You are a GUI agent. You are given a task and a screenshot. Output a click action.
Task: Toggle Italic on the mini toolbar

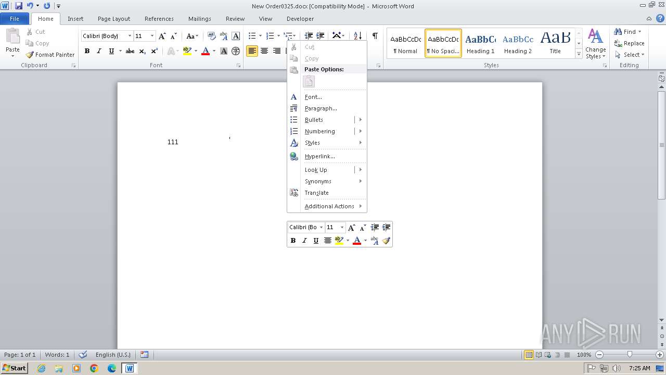(x=304, y=240)
